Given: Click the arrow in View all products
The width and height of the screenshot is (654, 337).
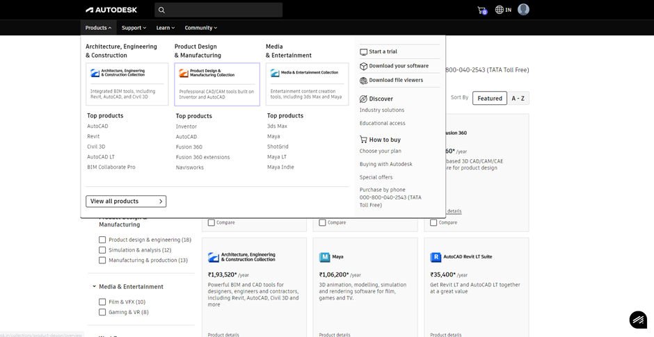Looking at the screenshot, I should point(161,202).
